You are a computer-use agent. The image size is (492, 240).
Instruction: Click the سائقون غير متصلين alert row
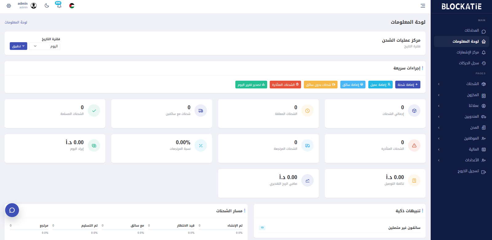[339, 228]
